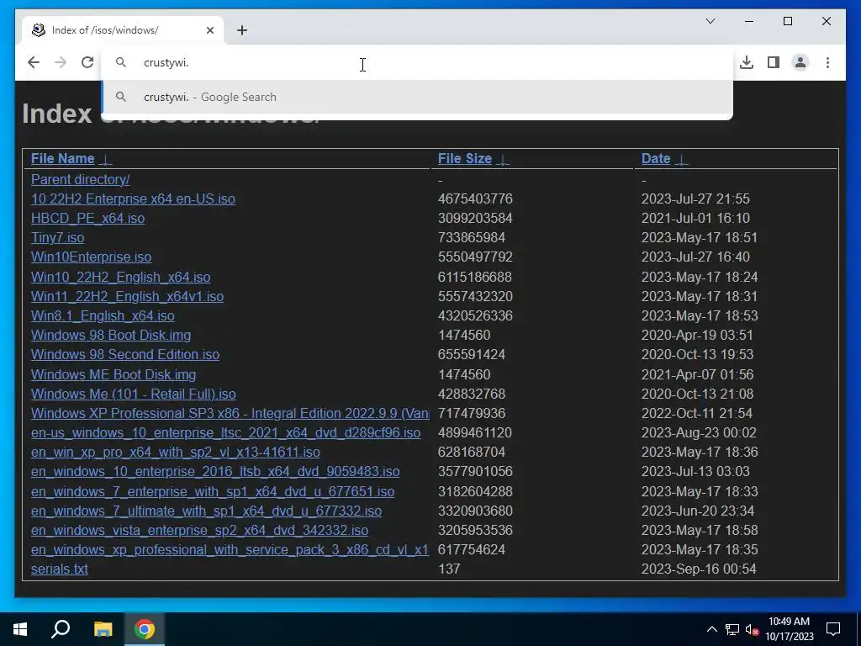Open HBCD_PE_x64.iso link
The height and width of the screenshot is (646, 861).
[x=87, y=218]
